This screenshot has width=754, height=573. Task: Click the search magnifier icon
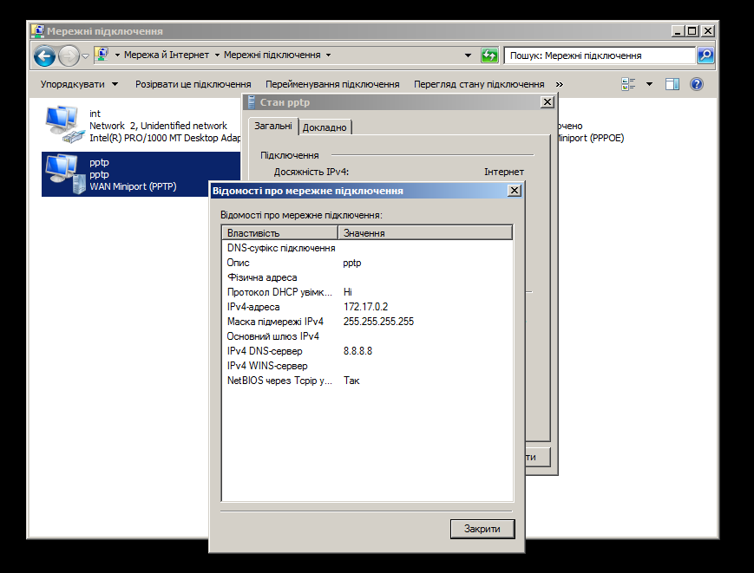point(705,55)
